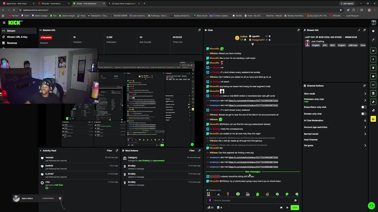This screenshot has height=212, width=378.
Task: Click the Cuffem leaderboard entry in chat
Action: click(241, 38)
